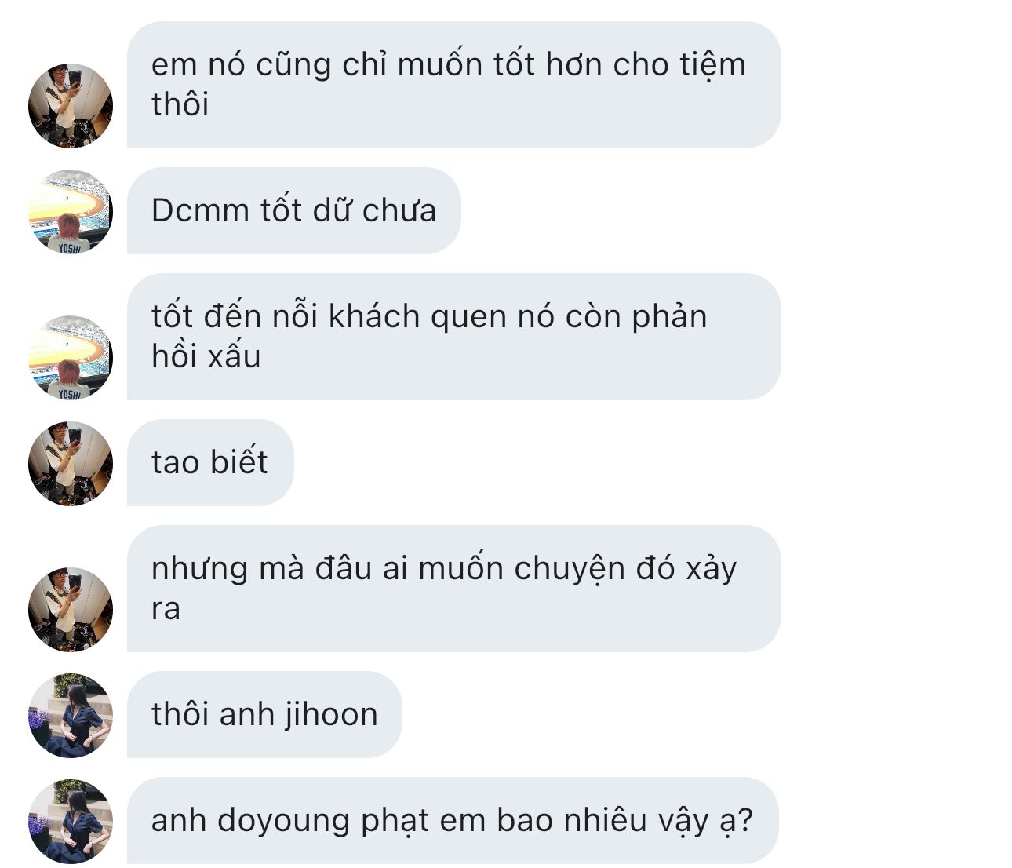Select the 'nhưng mà đâu ai muốn chuyện đó' bubble

(453, 589)
